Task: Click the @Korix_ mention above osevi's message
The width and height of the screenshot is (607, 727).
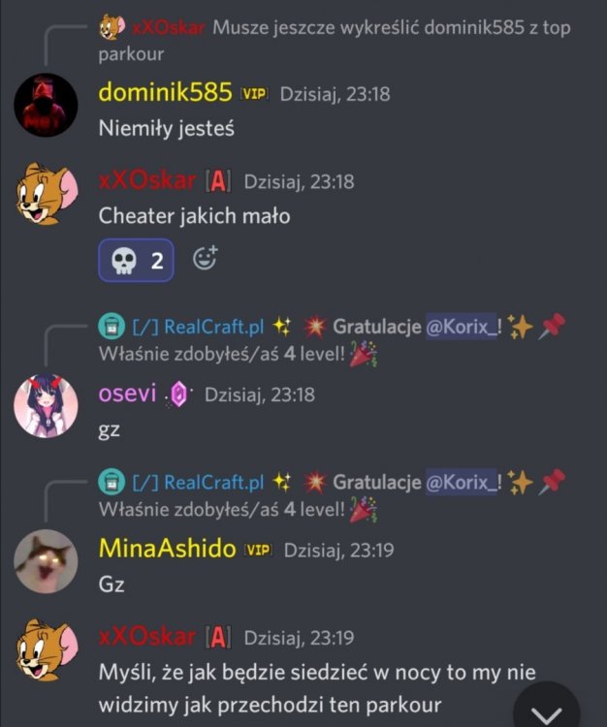Action: point(462,327)
